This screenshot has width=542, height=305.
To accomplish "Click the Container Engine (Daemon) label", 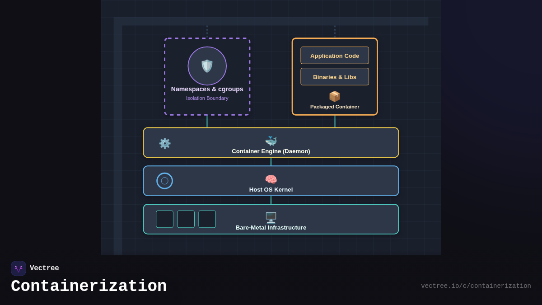I will tap(271, 151).
